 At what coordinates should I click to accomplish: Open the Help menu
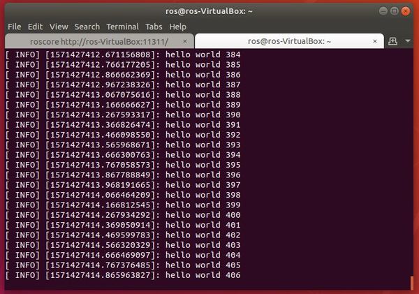pyautogui.click(x=177, y=27)
